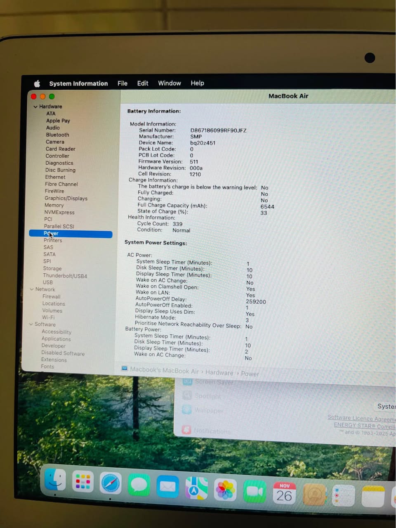Select SAS in the sidebar

coord(48,247)
